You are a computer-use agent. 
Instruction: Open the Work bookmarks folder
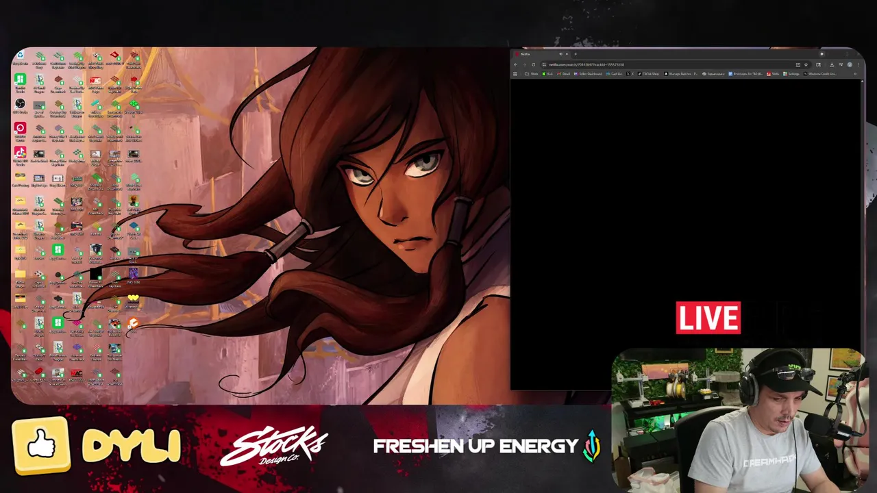coord(532,74)
